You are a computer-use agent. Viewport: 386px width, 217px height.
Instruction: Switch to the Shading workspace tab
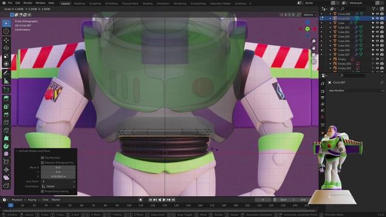(147, 4)
